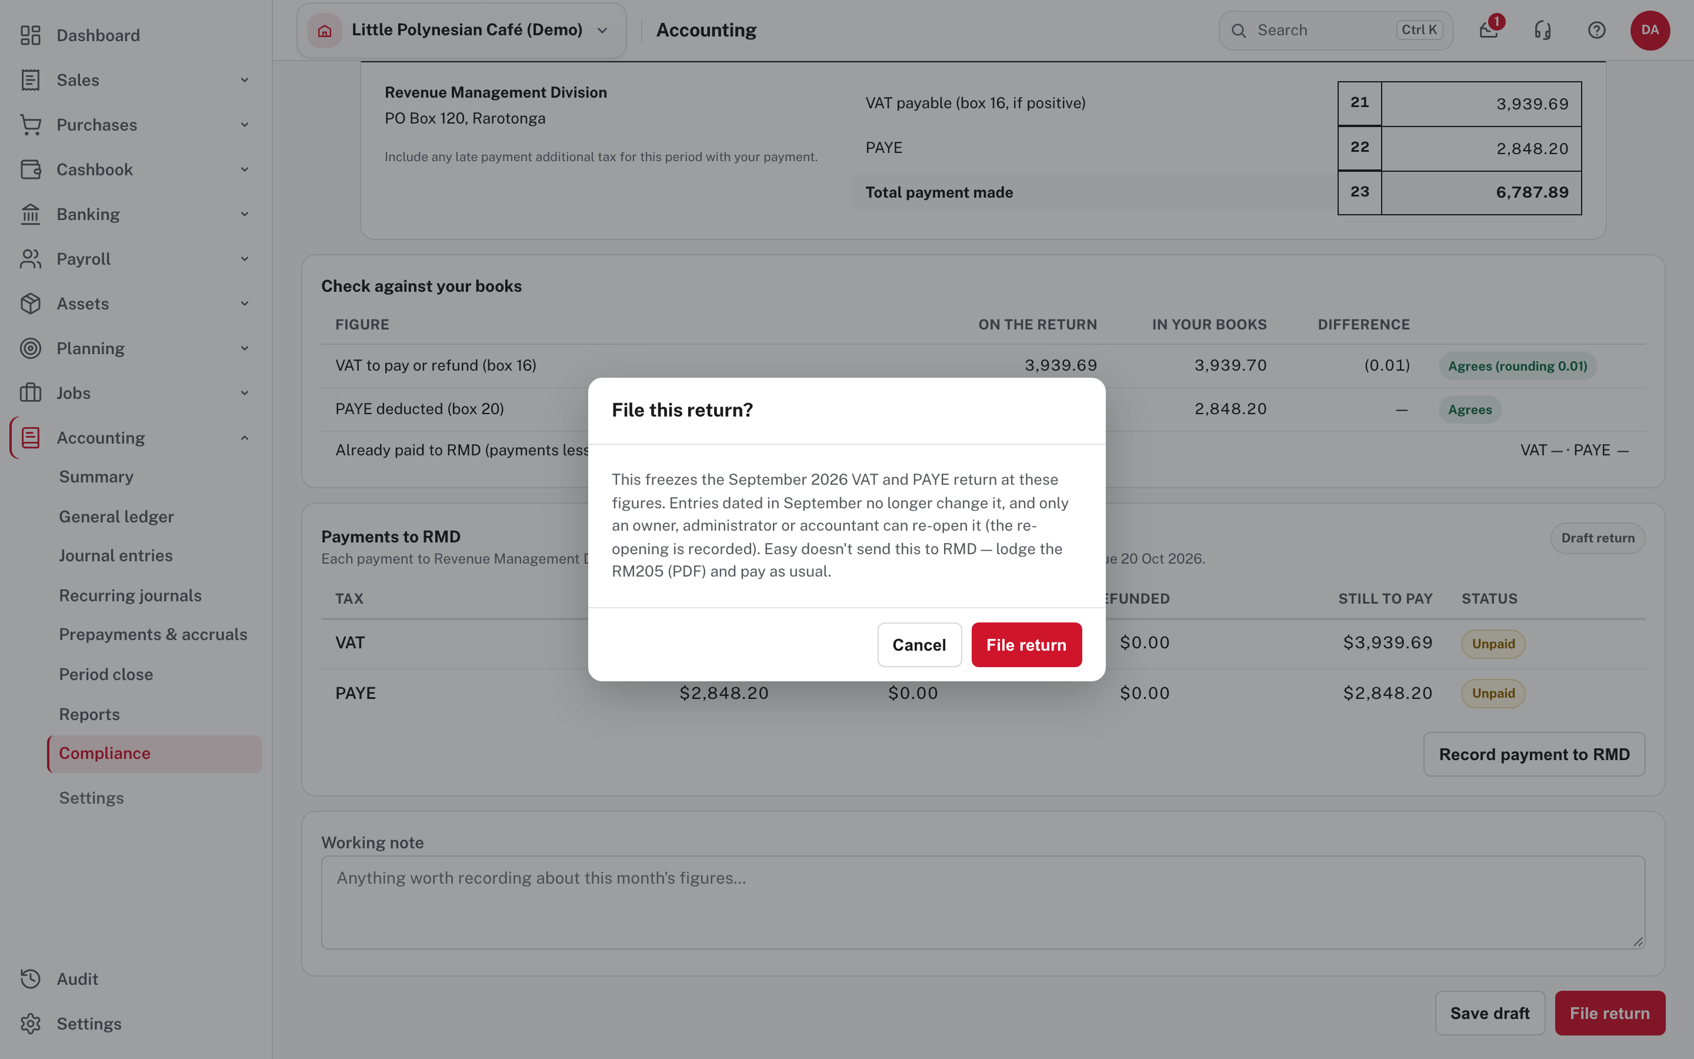1694x1059 pixels.
Task: Open the Journal entries submenu item
Action: tap(154, 556)
